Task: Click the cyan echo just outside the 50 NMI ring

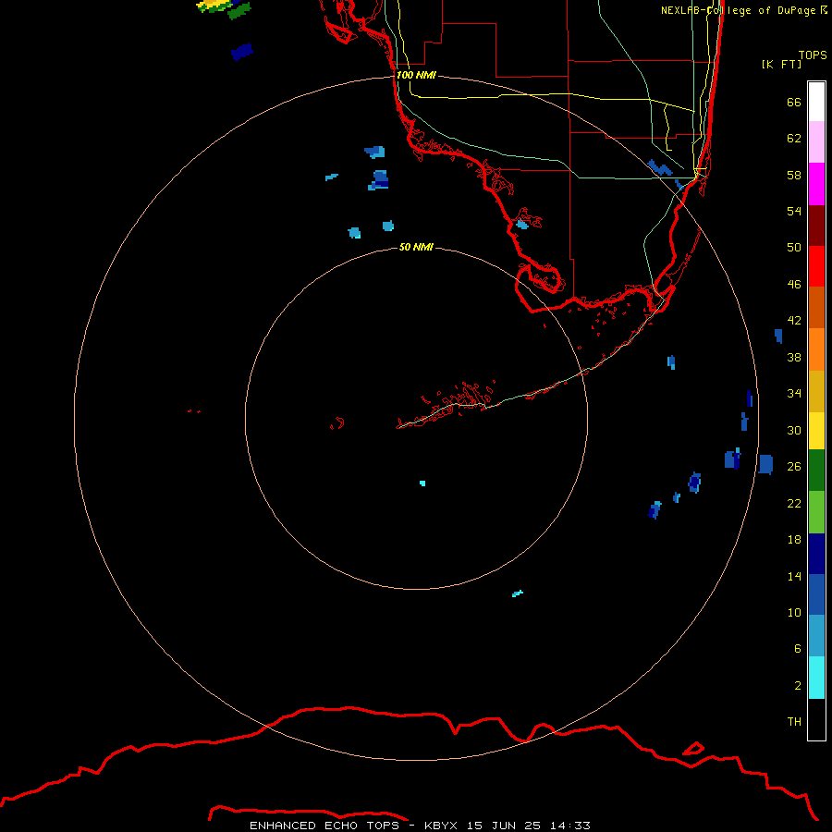Action: 518,593
